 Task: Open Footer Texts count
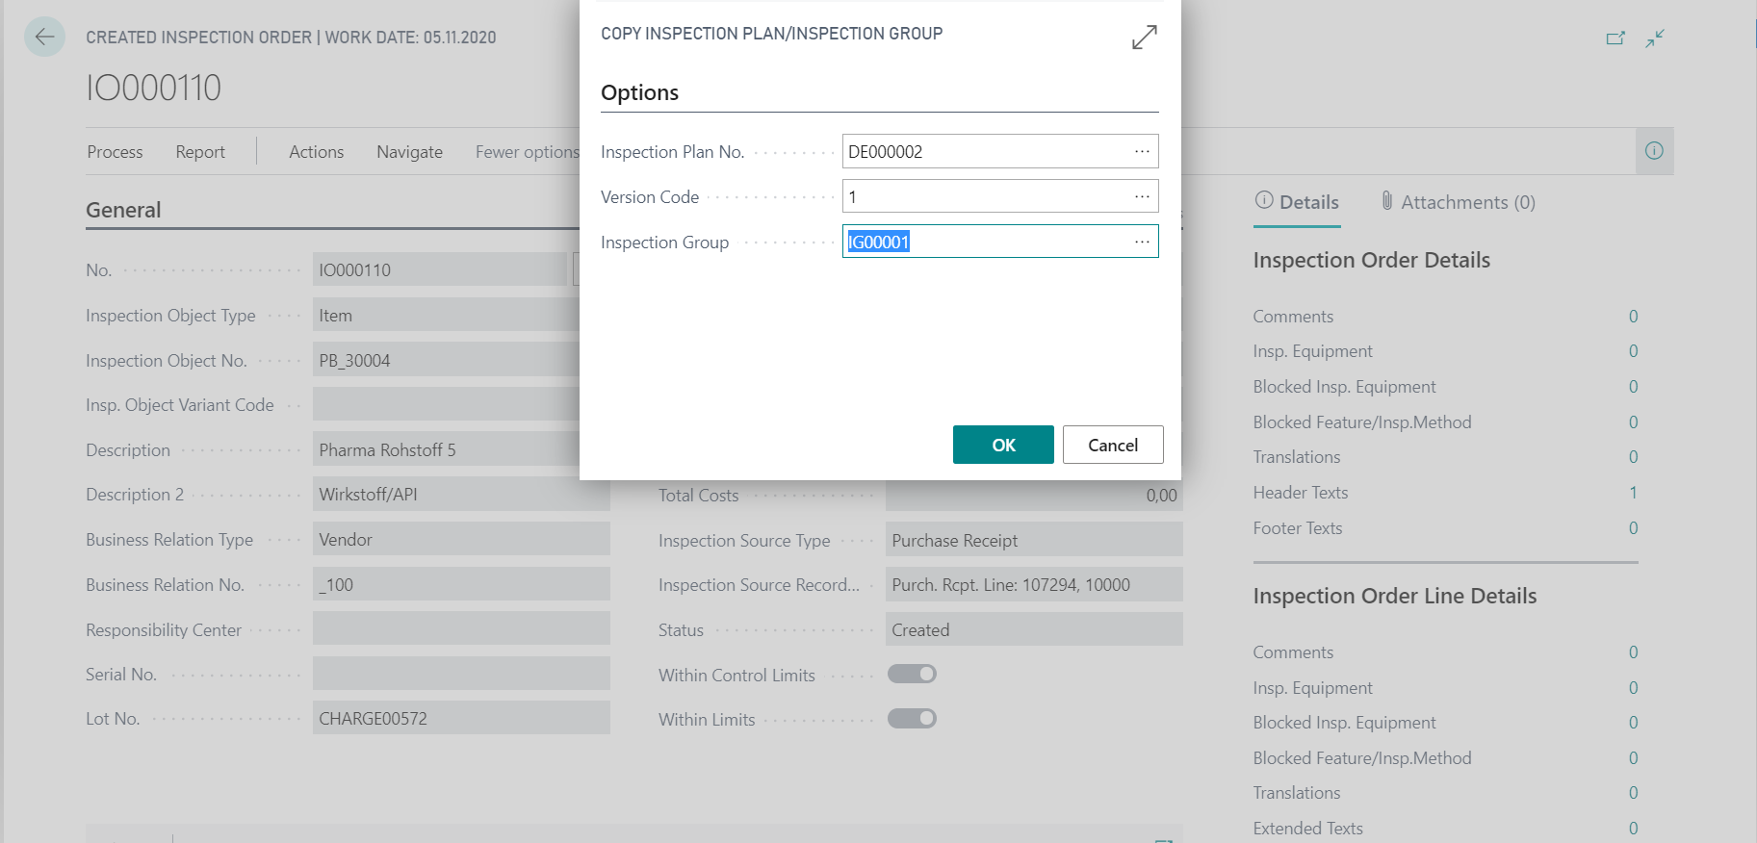pos(1633,528)
